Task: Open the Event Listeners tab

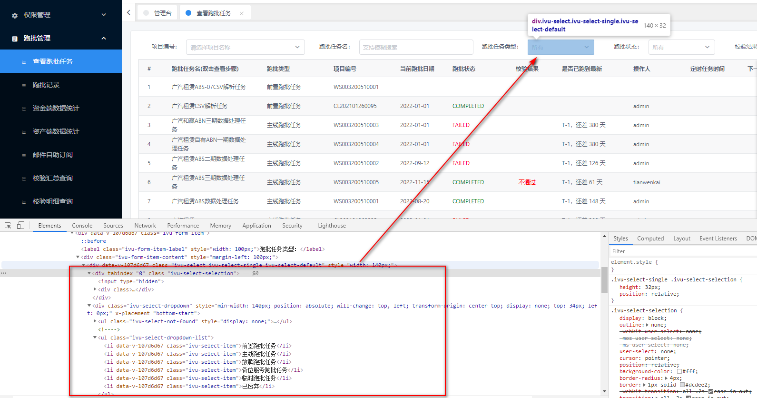Action: pos(718,239)
